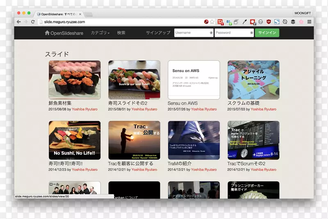
Task: Open the 鮮魚素材集 slide thumbnail
Action: pos(75,80)
